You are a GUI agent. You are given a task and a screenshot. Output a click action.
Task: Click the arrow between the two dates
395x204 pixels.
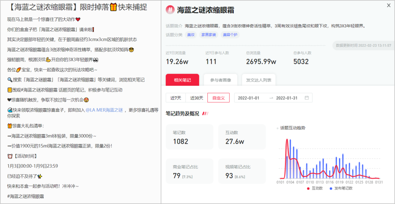(x=271, y=98)
